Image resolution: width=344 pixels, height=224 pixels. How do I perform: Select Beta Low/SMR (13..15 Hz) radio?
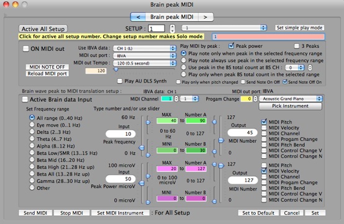point(32,153)
